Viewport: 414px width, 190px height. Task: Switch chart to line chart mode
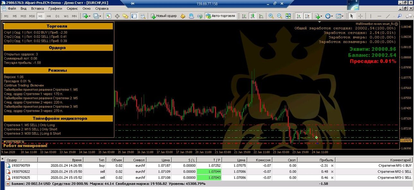click(x=261, y=16)
